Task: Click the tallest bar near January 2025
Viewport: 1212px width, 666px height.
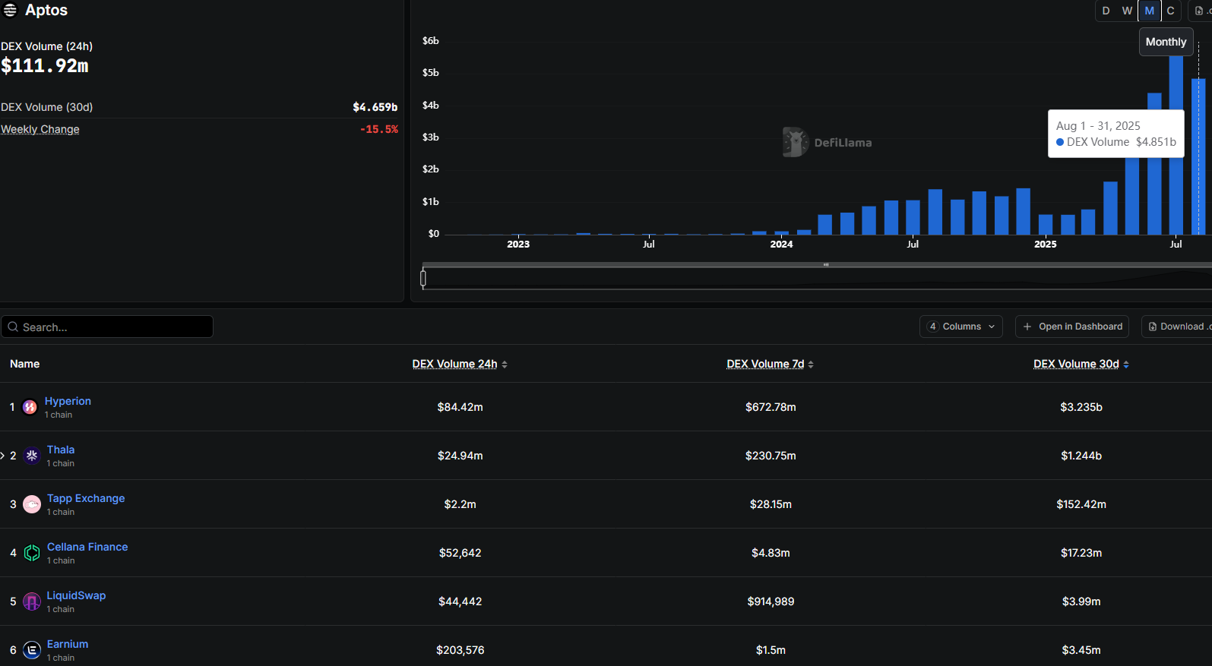Action: [1024, 211]
